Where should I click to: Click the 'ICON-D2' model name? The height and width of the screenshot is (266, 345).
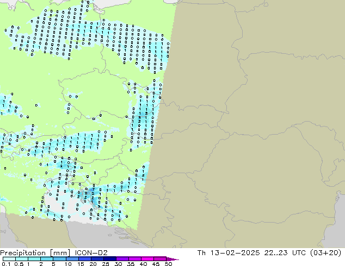(91, 253)
